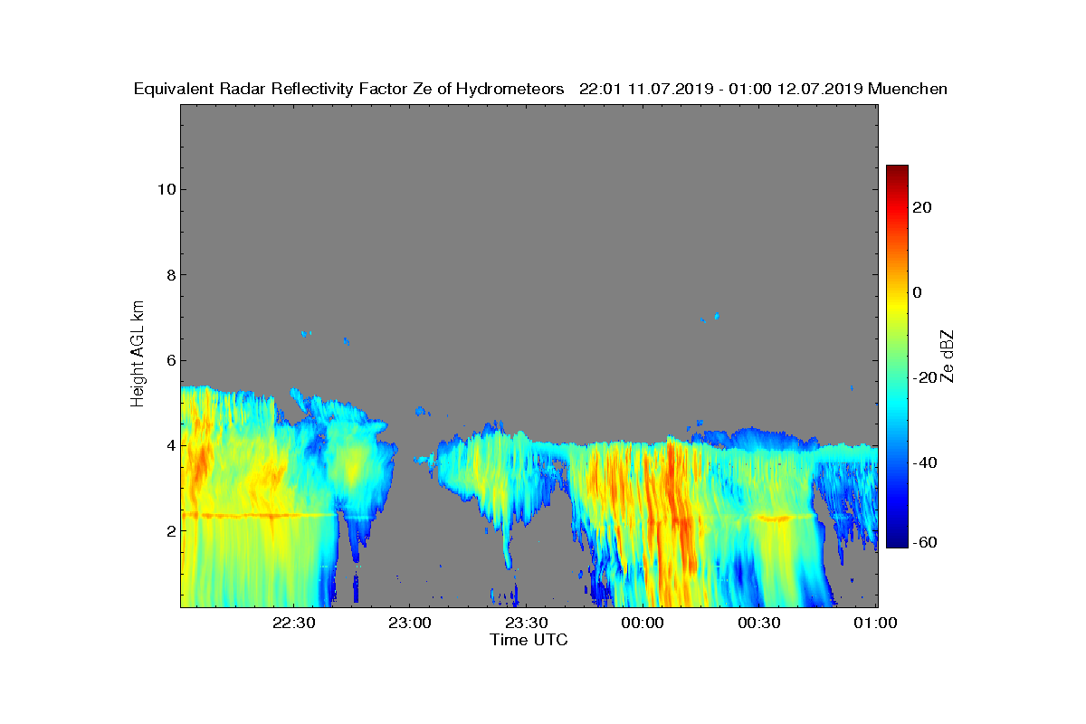1086x724 pixels.
Task: Click the plot title text
Action: (540, 89)
